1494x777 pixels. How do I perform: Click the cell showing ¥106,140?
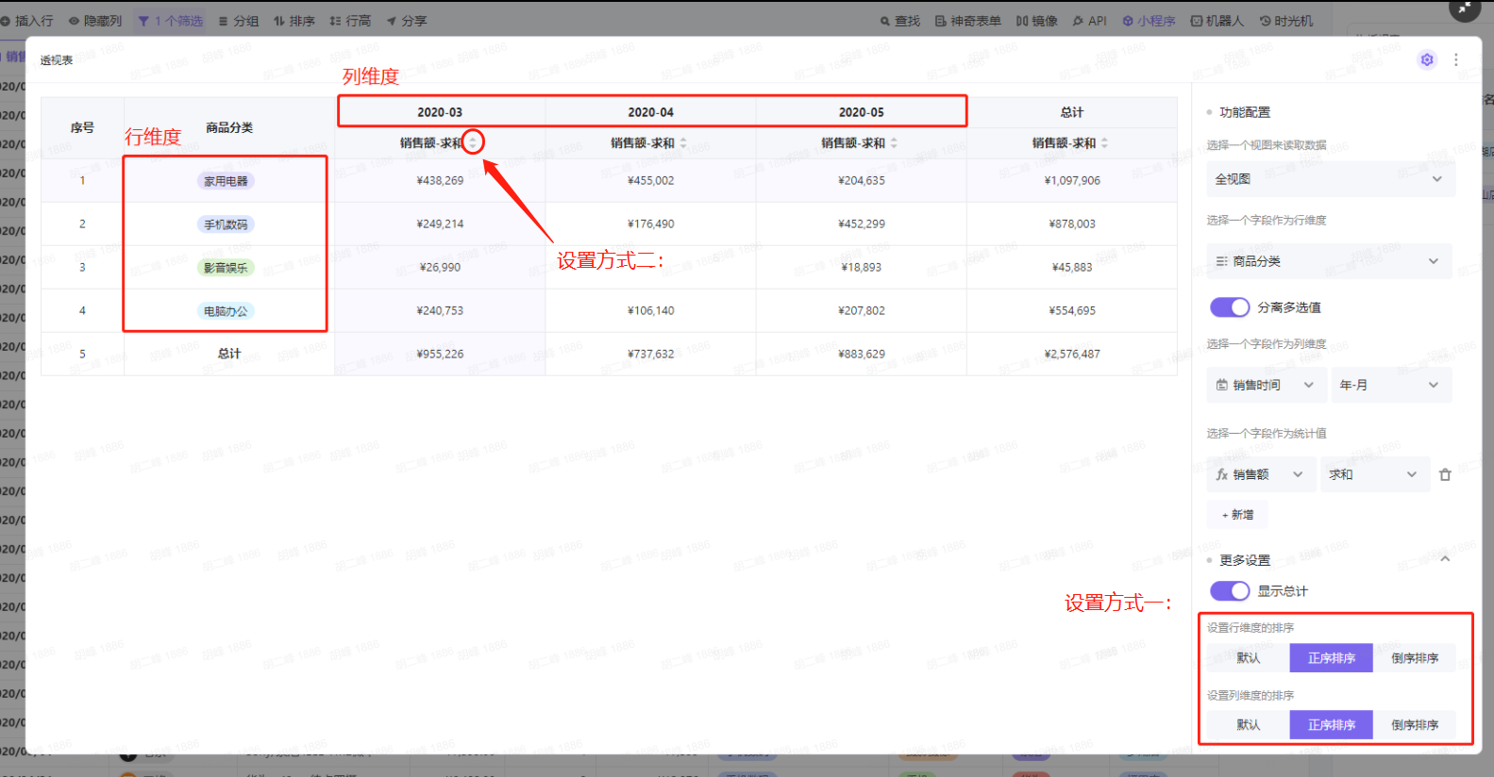[x=651, y=311]
